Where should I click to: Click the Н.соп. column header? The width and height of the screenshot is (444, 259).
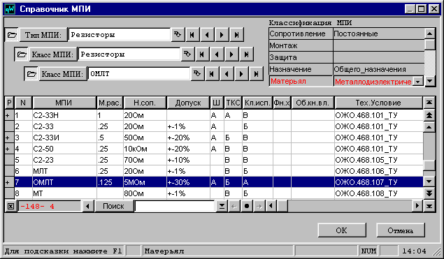point(145,103)
